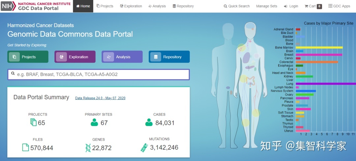The height and width of the screenshot is (161, 356).
Task: Click the primary sites count 67
Action: (104, 123)
